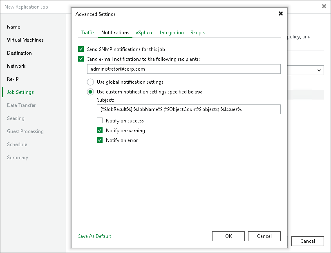The height and width of the screenshot is (253, 331).
Task: Uncheck Notify on error
Action: (100, 140)
